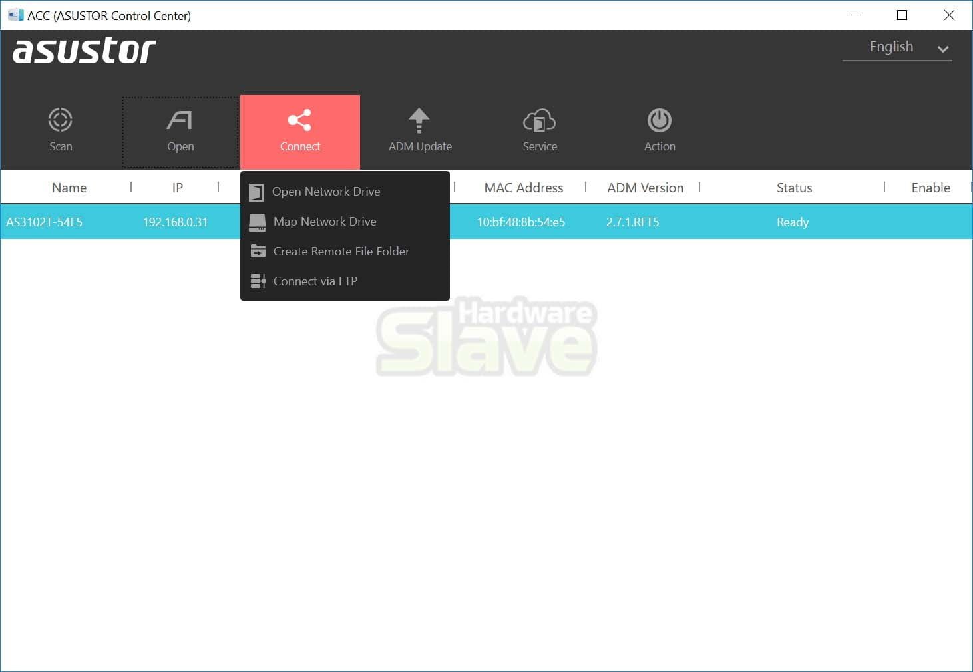Click the Ready status cell
Screen dimensions: 973x672
click(793, 222)
